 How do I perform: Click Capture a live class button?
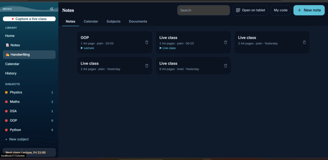[29, 19]
